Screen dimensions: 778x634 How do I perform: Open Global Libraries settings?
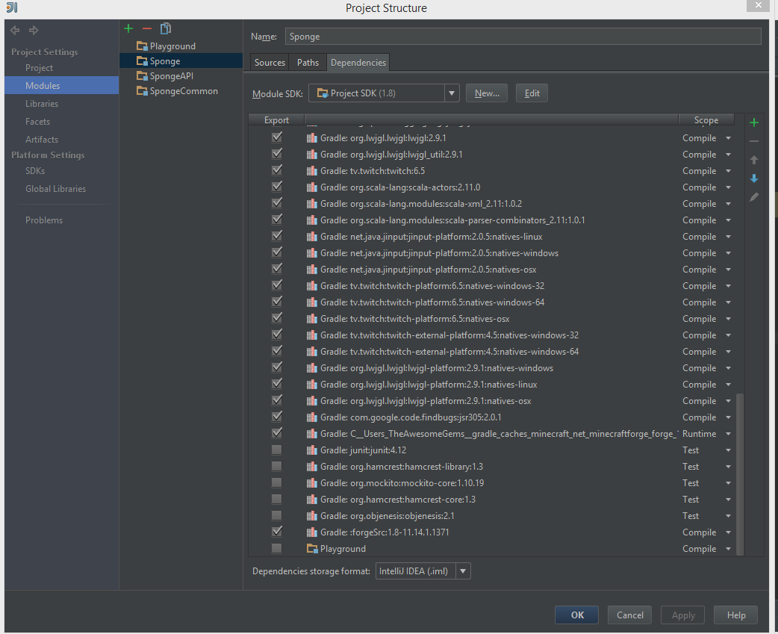point(55,188)
